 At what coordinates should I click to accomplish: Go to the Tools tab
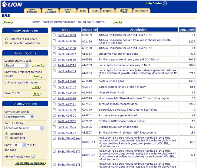(83, 11)
